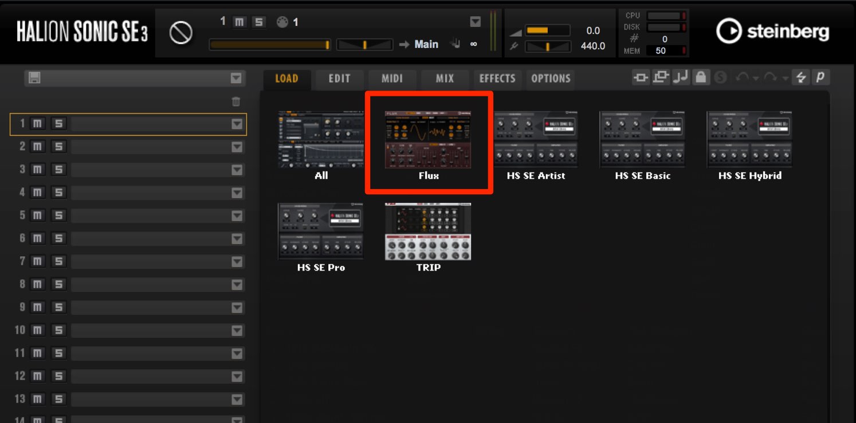Click the program pan slider
The width and height of the screenshot is (856, 423).
[364, 45]
